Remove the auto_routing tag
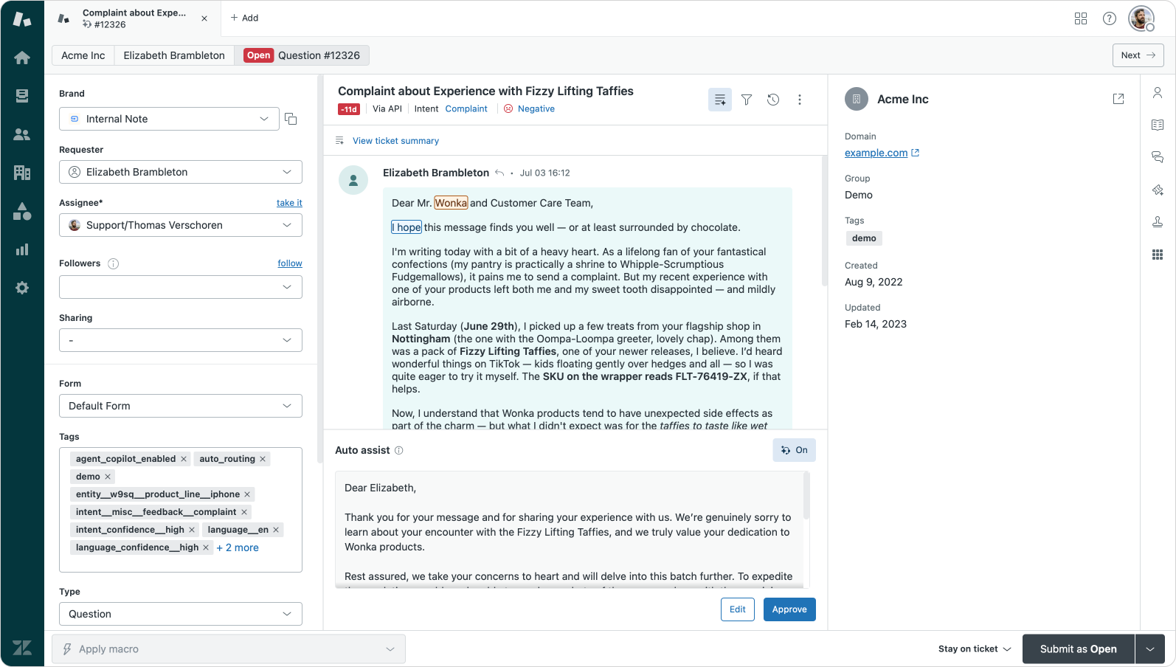Image resolution: width=1176 pixels, height=667 pixels. click(263, 459)
